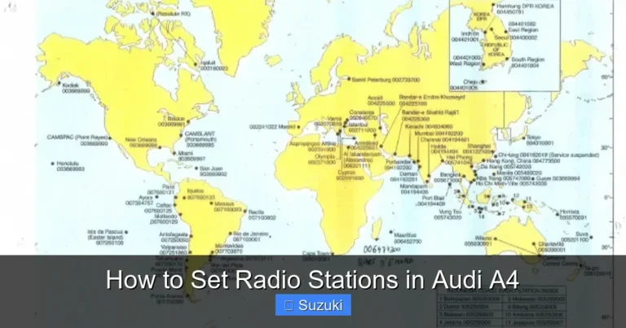
Task: Select the Charleville station label
Action: tap(552, 247)
